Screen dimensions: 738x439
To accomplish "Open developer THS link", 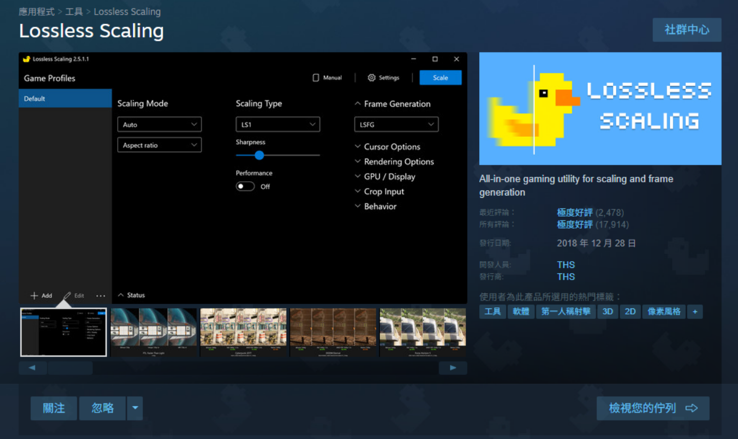I will coord(566,265).
